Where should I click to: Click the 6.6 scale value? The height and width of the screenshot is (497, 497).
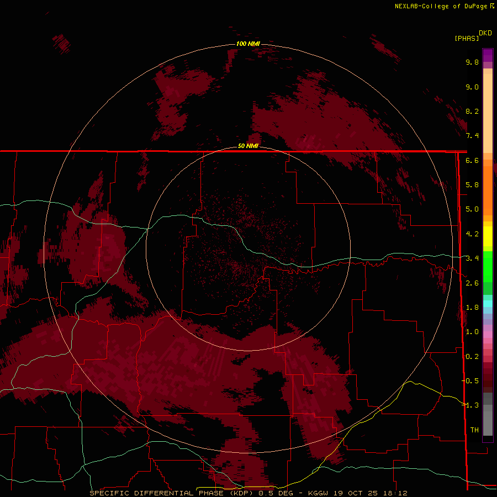[x=472, y=161]
